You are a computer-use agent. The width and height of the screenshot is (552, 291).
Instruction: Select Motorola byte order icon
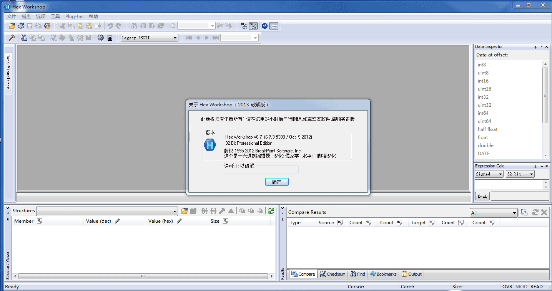pyautogui.click(x=264, y=26)
